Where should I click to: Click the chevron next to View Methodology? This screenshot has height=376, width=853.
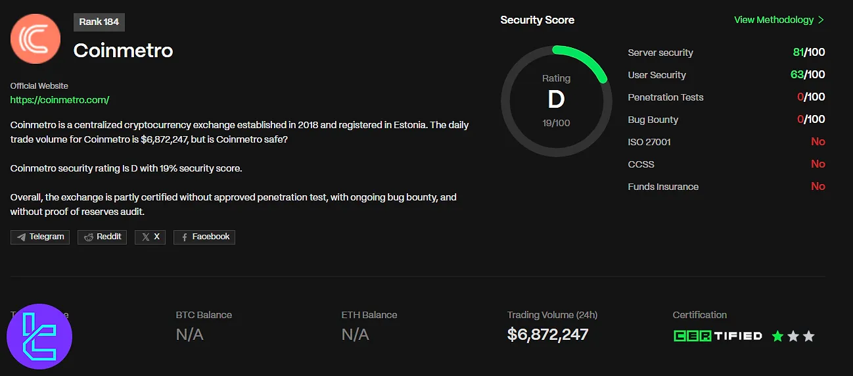coord(821,20)
